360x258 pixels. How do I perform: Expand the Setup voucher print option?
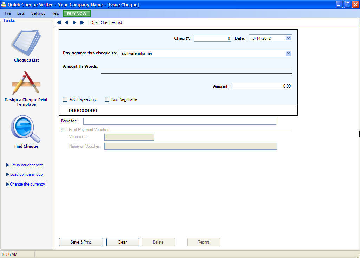(x=26, y=165)
